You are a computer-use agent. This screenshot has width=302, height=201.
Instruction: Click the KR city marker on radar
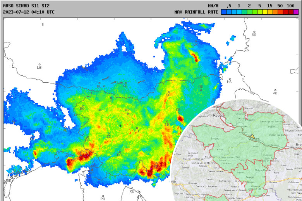[128, 114]
